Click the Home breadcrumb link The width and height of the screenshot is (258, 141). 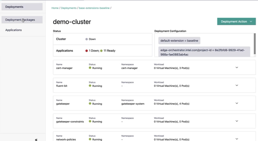(x=55, y=7)
